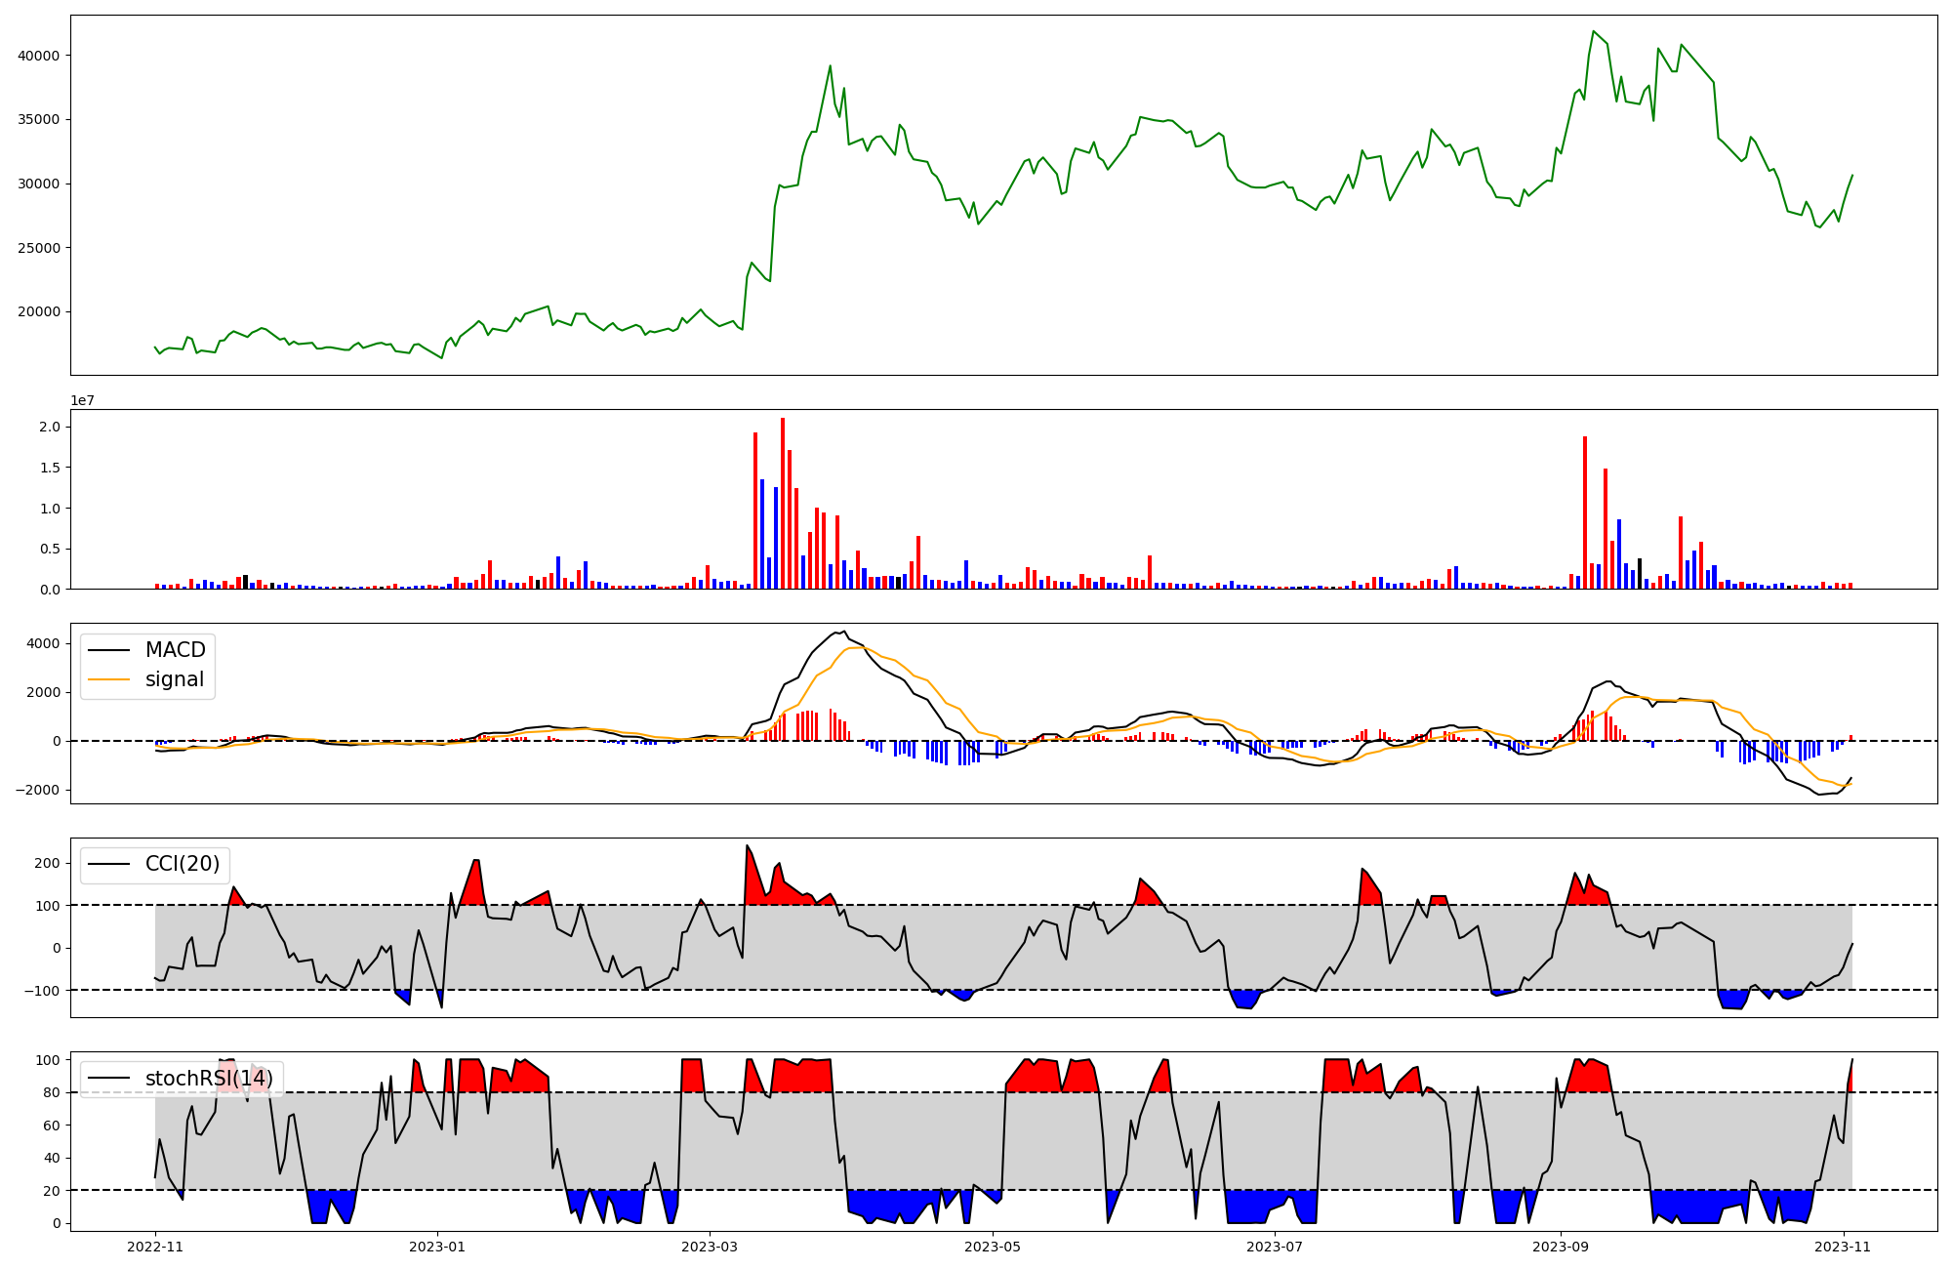Click the stochRSI(14) legend label
Image resolution: width=1952 pixels, height=1269 pixels.
coord(209,1079)
